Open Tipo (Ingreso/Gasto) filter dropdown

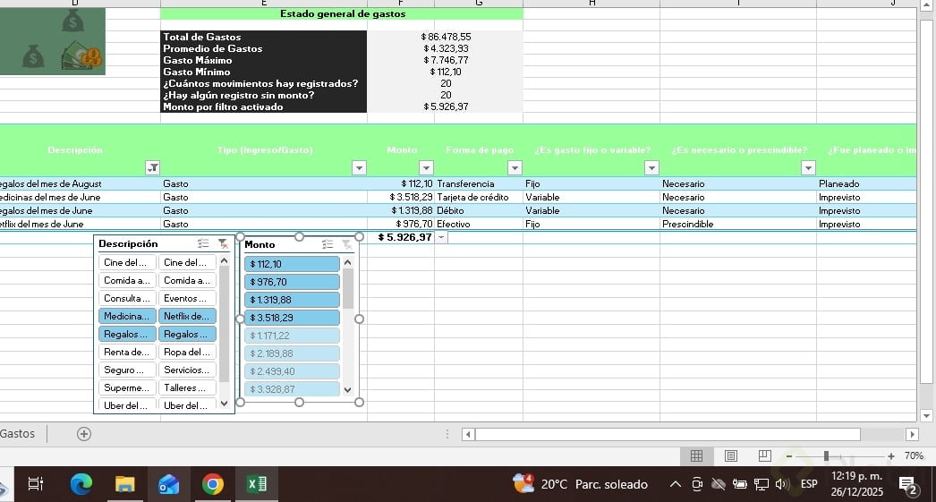[359, 167]
